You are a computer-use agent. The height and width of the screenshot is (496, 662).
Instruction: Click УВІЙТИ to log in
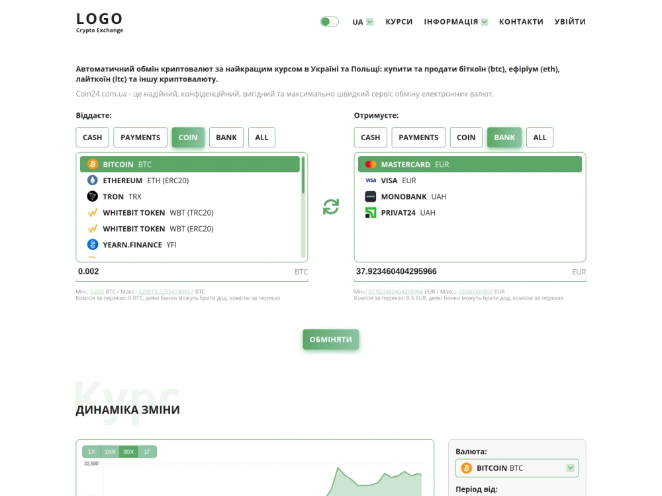pyautogui.click(x=570, y=22)
